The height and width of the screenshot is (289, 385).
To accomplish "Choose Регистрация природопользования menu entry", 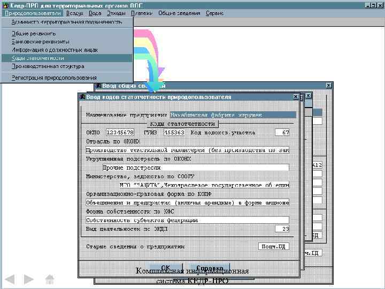I will 67,78.
